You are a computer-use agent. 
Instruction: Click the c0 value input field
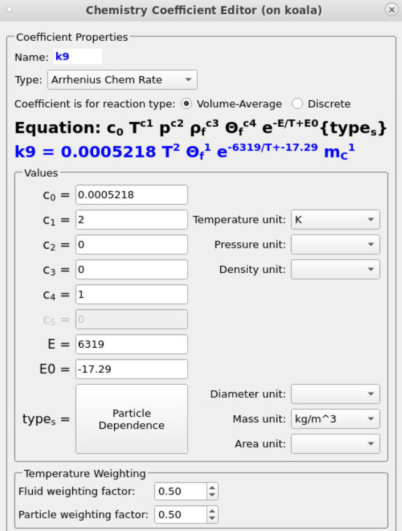coord(131,195)
